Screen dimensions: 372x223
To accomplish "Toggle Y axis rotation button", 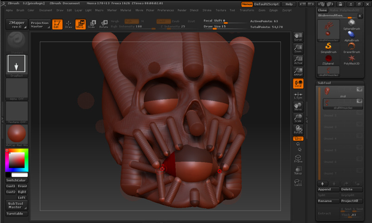I will coord(298,144).
